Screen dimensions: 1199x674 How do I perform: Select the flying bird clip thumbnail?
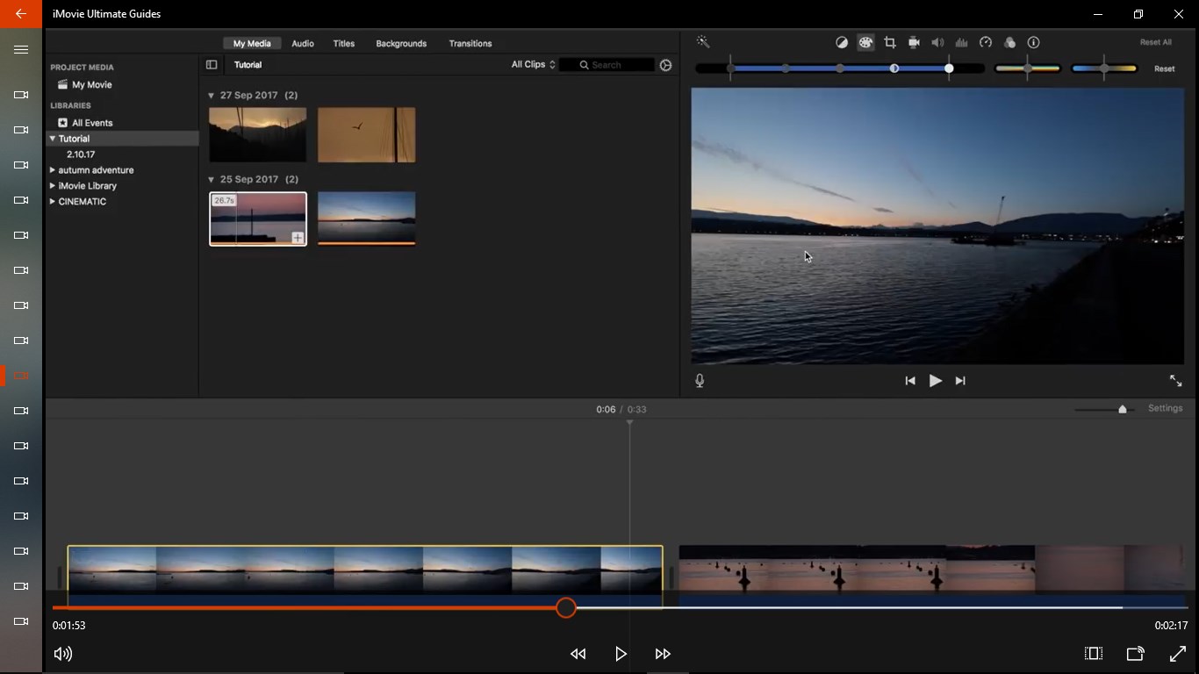(366, 135)
